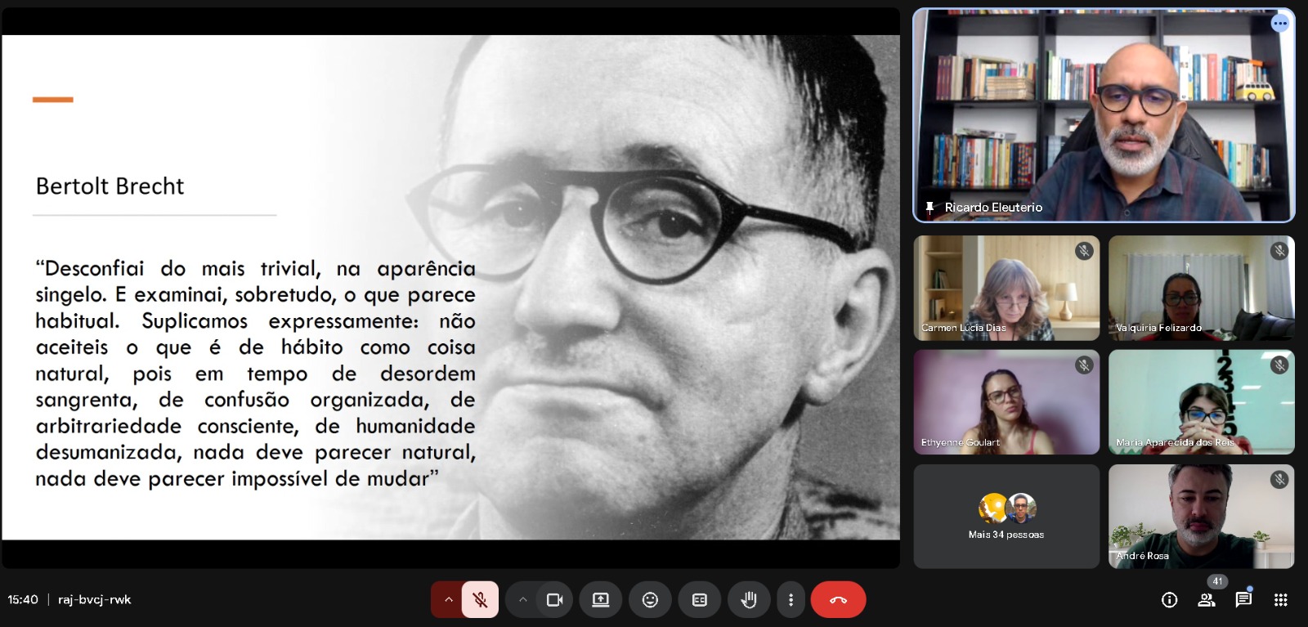Select the 'Mais 34 pessoas' tile
This screenshot has height=627, width=1308.
pos(1006,517)
